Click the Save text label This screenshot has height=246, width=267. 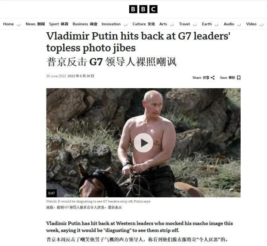tap(224, 78)
